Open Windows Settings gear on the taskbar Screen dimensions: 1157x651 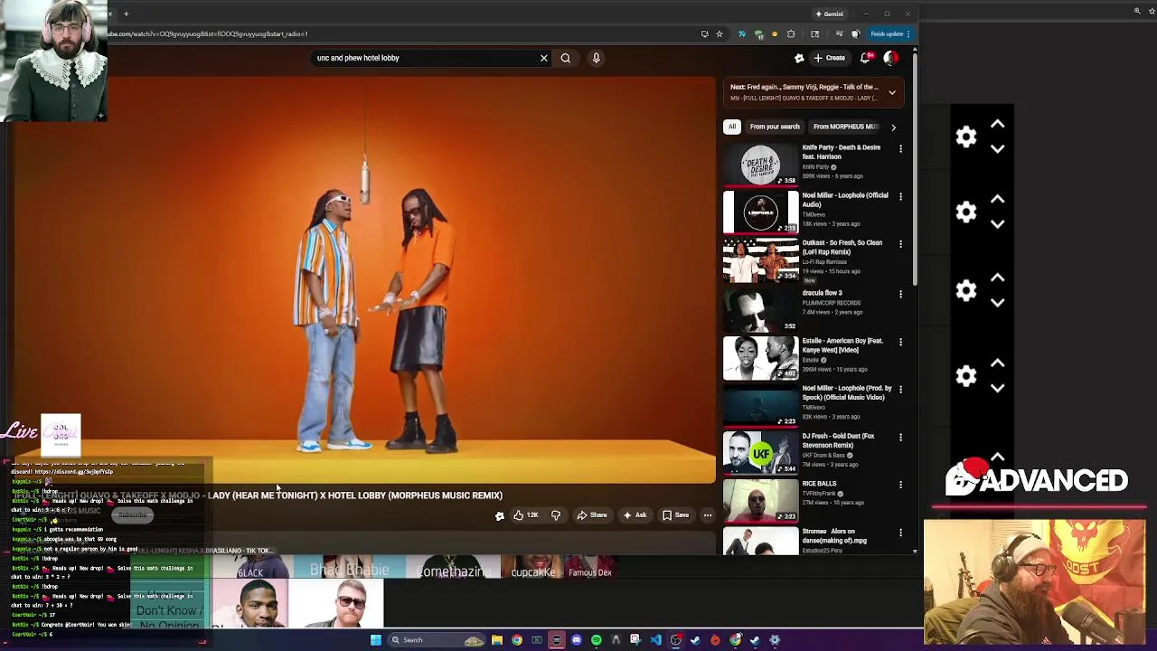click(x=775, y=640)
